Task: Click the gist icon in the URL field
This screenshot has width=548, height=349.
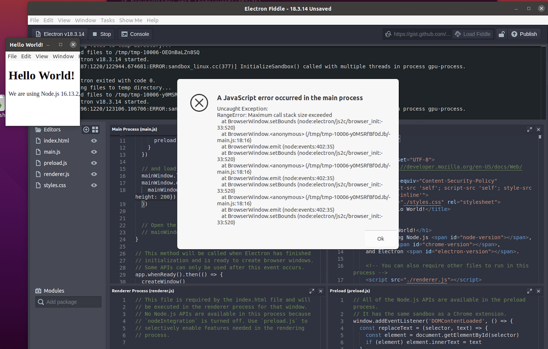Action: point(388,34)
